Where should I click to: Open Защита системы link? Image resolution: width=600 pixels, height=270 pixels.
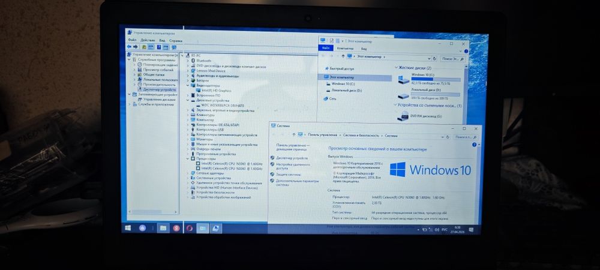(x=289, y=175)
